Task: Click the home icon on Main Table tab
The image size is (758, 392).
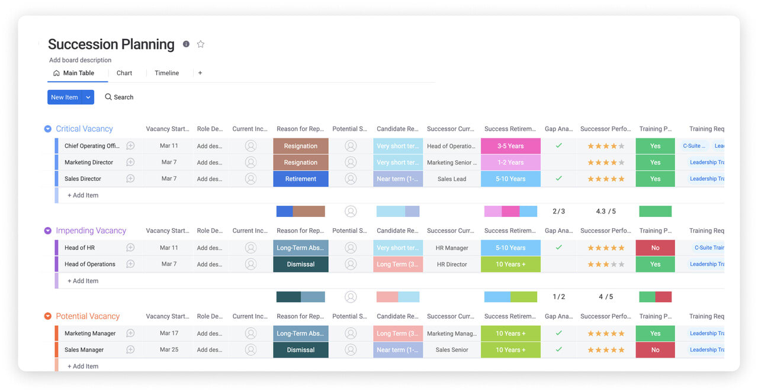Action: tap(56, 73)
